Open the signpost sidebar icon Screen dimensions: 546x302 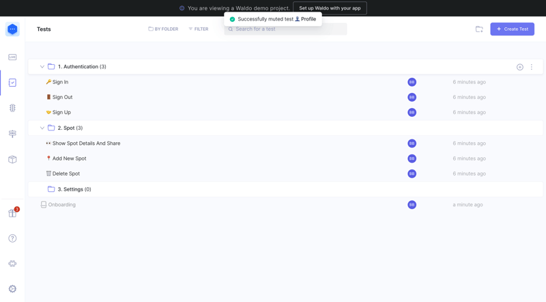pyautogui.click(x=12, y=133)
